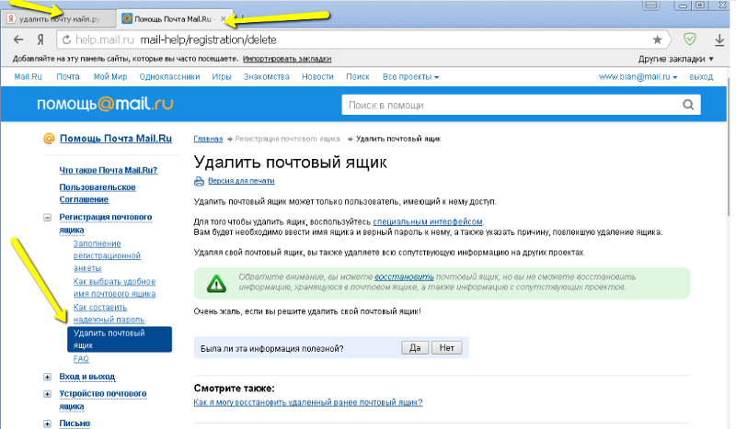
Task: Open Почта in the top navigation
Action: click(68, 77)
